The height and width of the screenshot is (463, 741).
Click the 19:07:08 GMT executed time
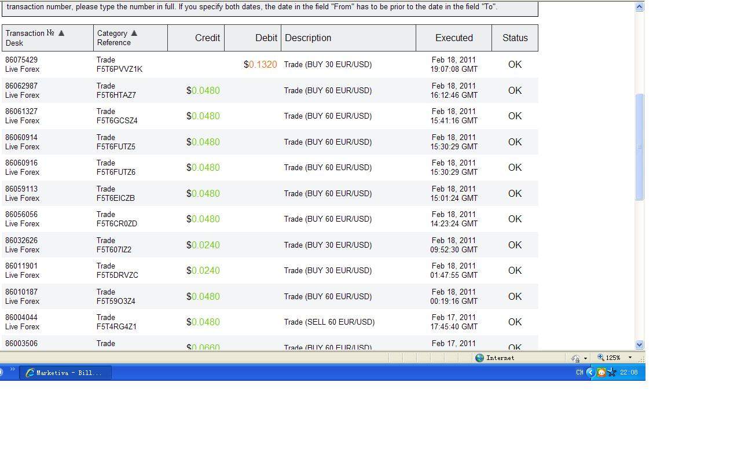pyautogui.click(x=454, y=69)
